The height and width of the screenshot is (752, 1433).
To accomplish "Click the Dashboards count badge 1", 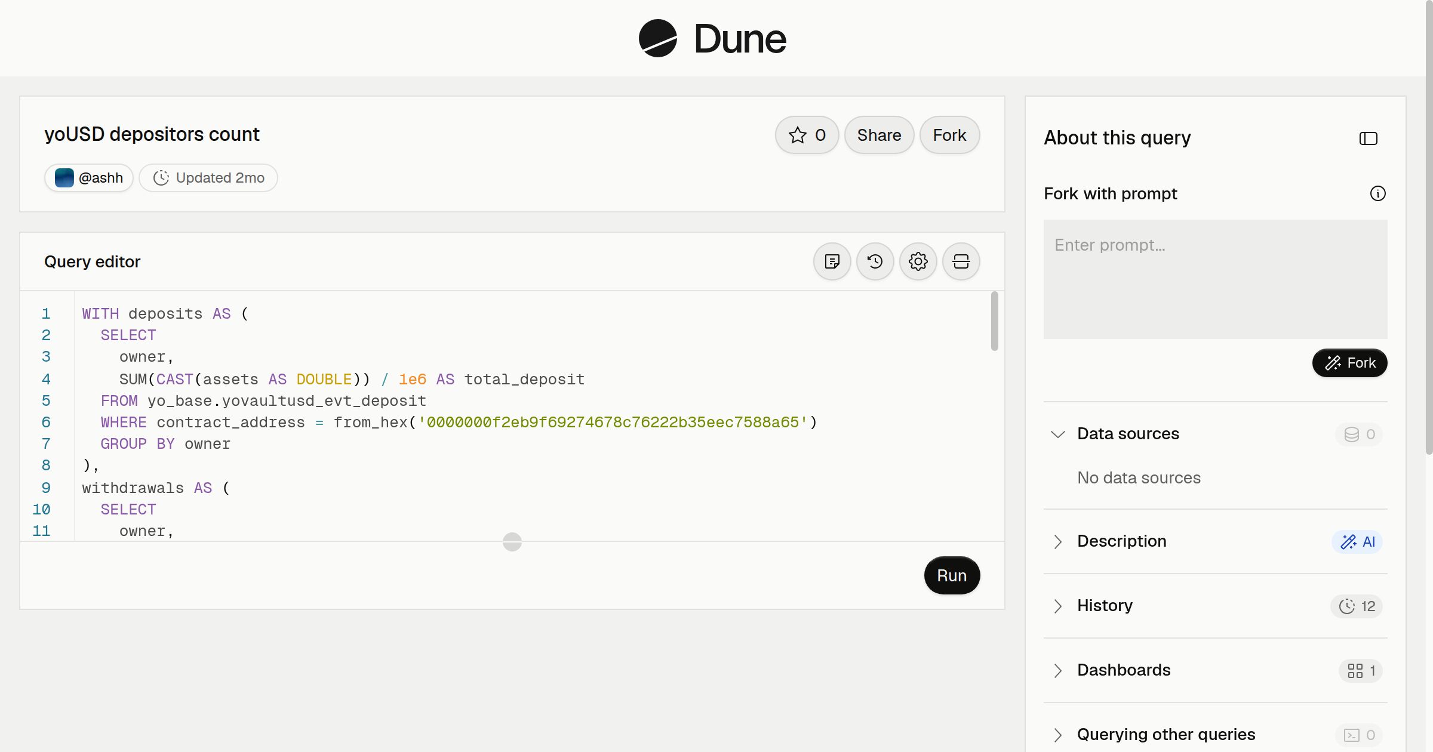I will pyautogui.click(x=1360, y=670).
